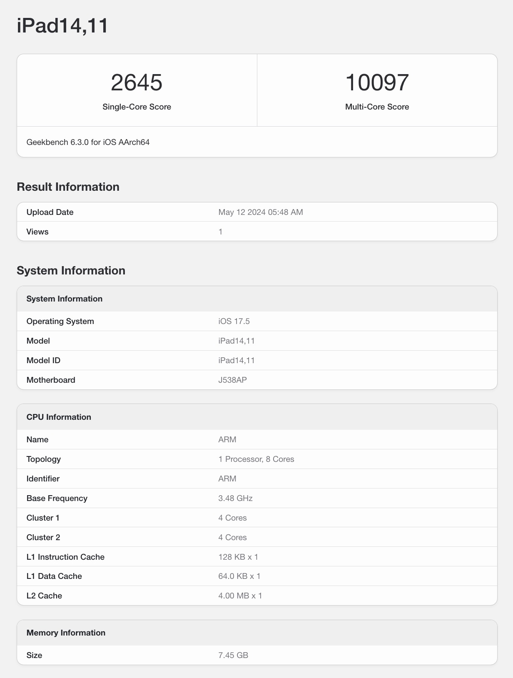Select the Multi-Core Score label
This screenshot has width=513, height=678.
[377, 107]
